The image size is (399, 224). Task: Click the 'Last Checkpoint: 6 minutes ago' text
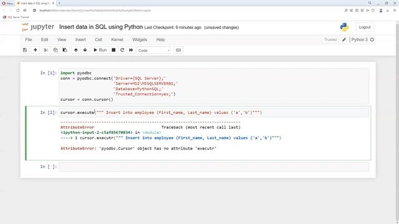click(173, 27)
